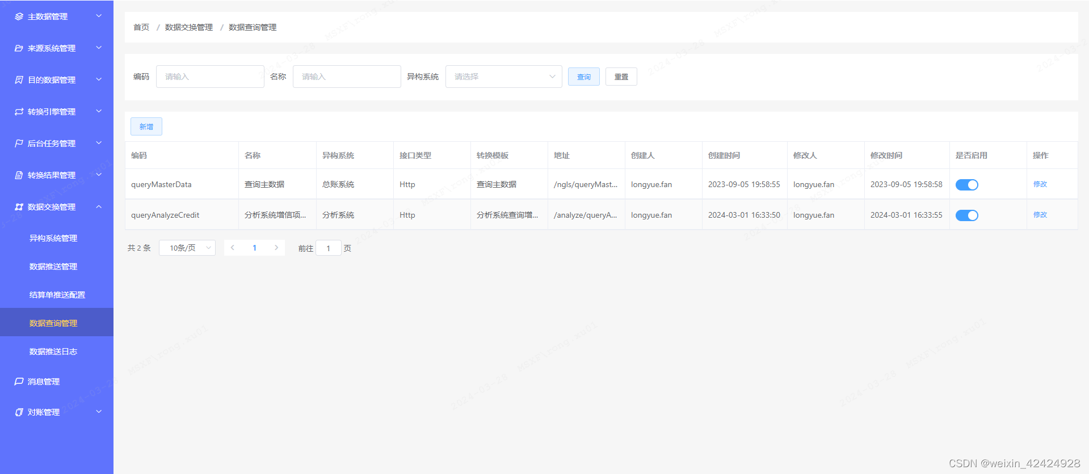Select page 1 in pagination

tap(255, 248)
